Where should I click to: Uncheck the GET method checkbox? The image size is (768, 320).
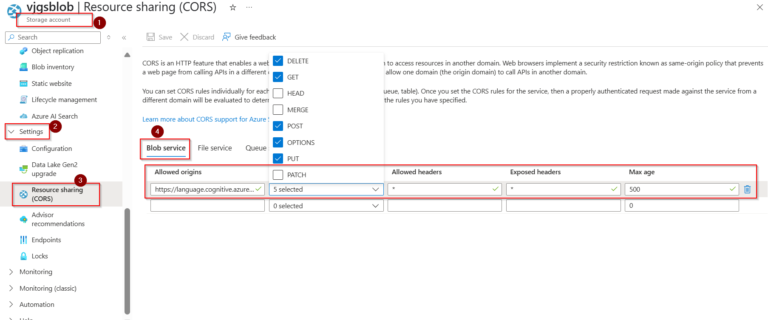coord(278,77)
